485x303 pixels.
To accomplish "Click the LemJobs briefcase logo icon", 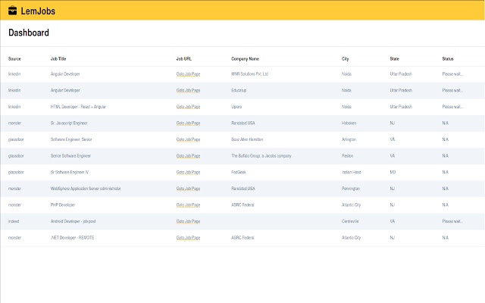I will click(x=12, y=11).
